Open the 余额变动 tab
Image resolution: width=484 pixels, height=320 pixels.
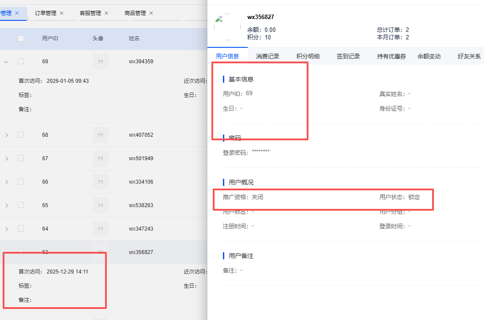click(429, 56)
